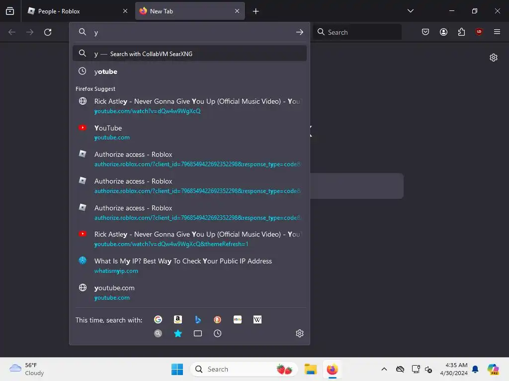Open third Authorize access - Roblox suggestion
The height and width of the screenshot is (381, 509).
pos(189,212)
